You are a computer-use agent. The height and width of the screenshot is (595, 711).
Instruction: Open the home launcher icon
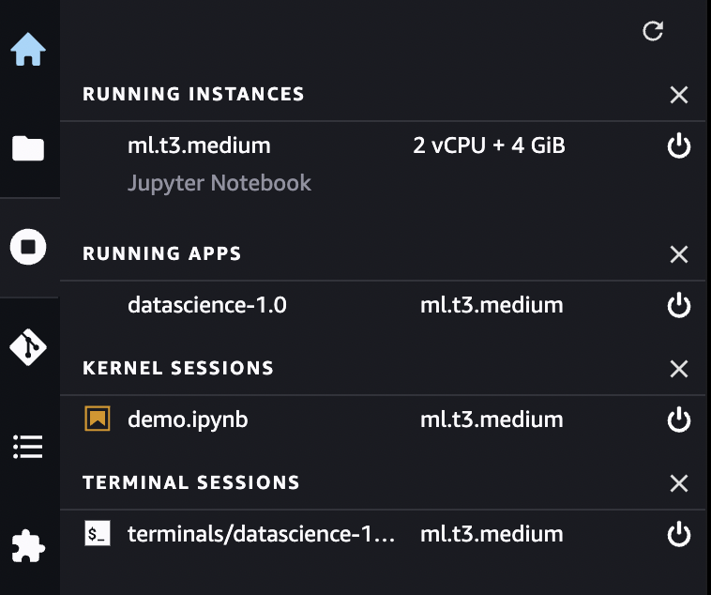point(28,50)
